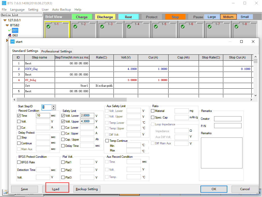262x197 pixels.
Task: Click the green check icon on channel 1-8
Action: click(x=236, y=26)
